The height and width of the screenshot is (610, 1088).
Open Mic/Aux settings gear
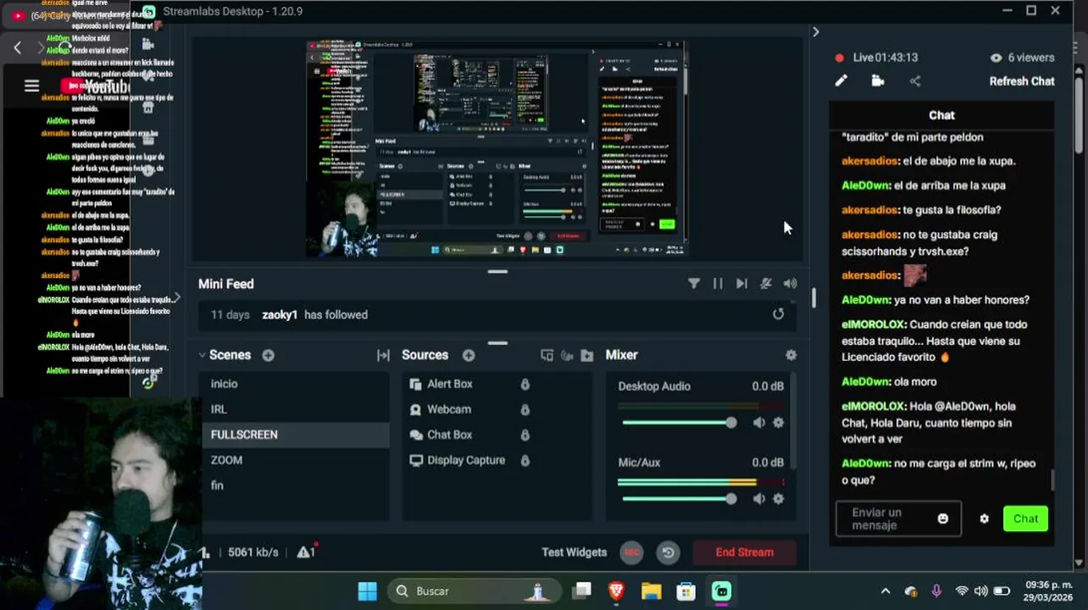point(779,499)
